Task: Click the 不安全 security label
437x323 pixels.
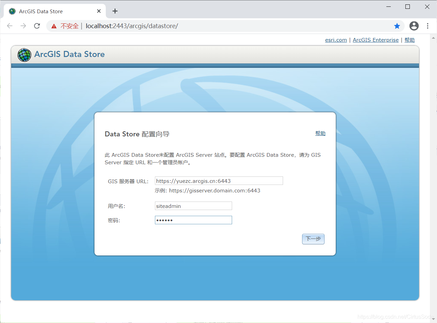Action: point(69,26)
